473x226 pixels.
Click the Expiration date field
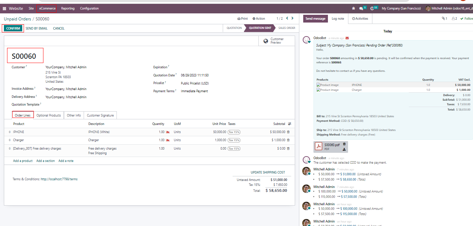(212, 67)
